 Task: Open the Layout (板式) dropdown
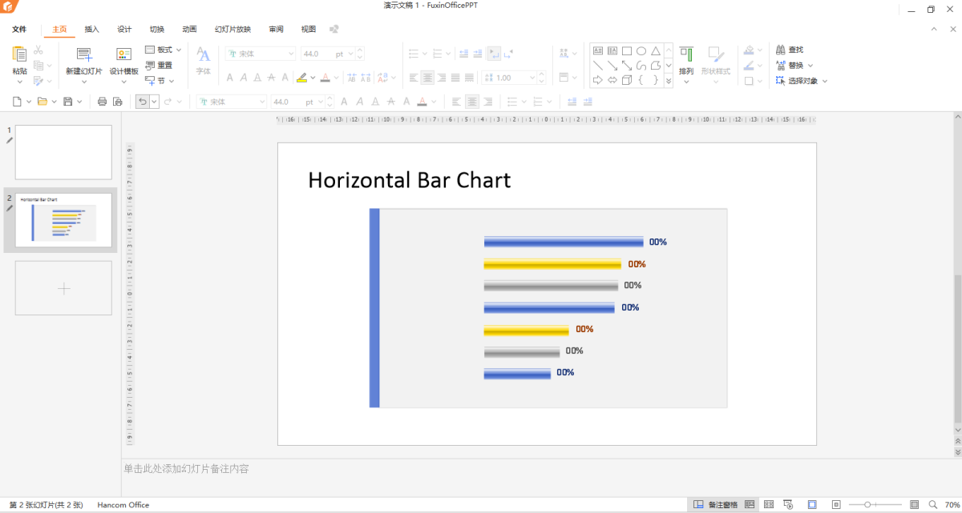click(x=164, y=50)
